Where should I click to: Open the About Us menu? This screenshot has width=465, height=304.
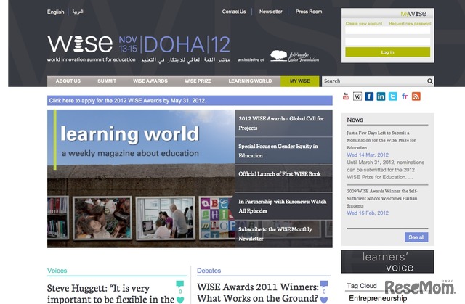tap(68, 81)
